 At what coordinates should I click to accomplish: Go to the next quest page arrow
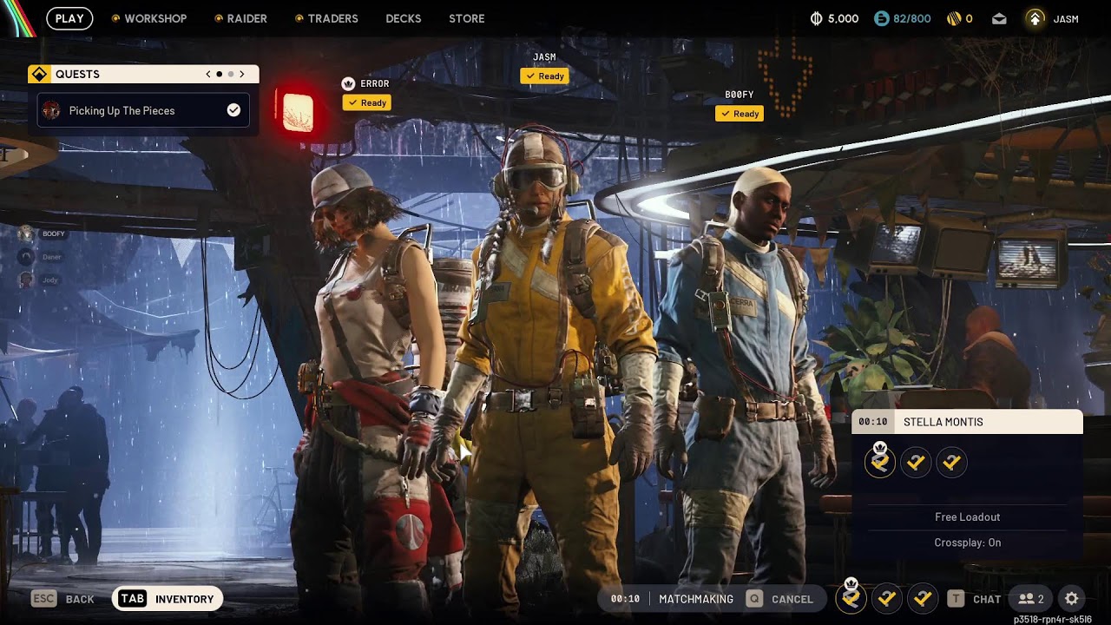(242, 75)
